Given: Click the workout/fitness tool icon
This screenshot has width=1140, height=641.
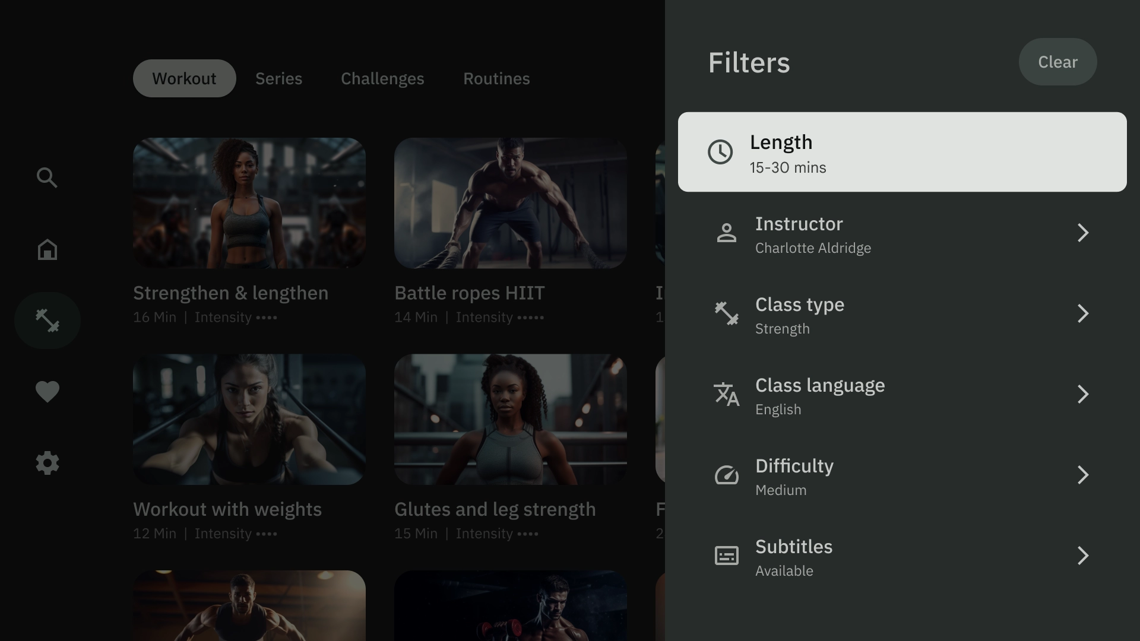Looking at the screenshot, I should (x=47, y=320).
